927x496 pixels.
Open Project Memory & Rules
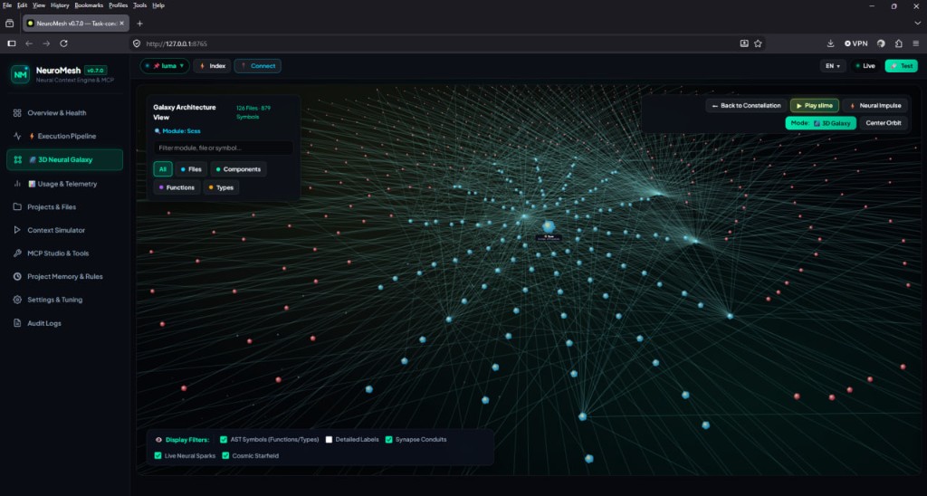pos(65,276)
